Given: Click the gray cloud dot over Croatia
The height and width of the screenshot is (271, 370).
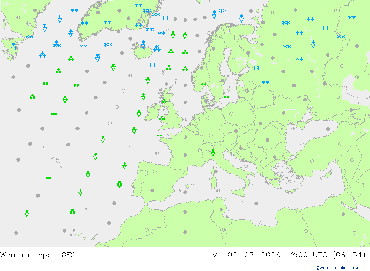Looking at the screenshot, I should pos(241,148).
